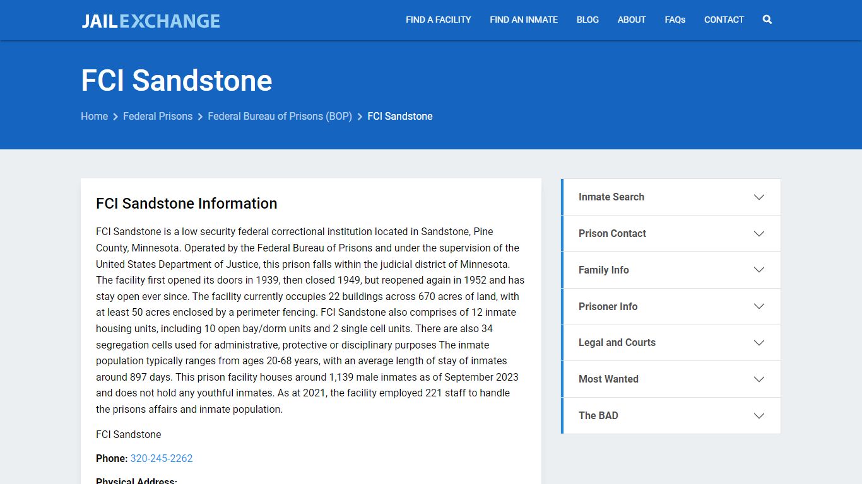
Task: Select The BAD sidebar label
Action: click(x=598, y=415)
